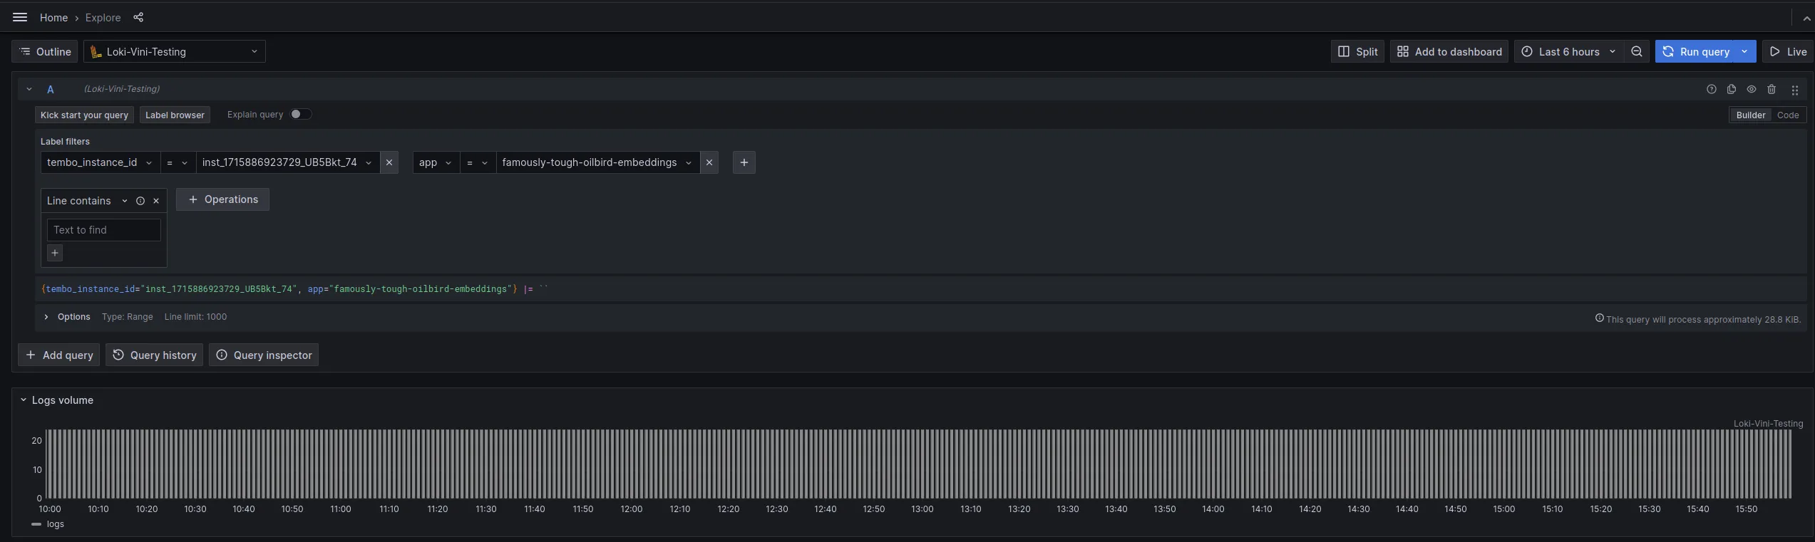1815x542 pixels.
Task: Open the Last 6 hours time picker
Action: point(1568,51)
